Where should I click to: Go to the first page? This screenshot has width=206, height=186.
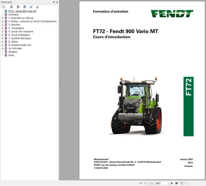[140, 183]
